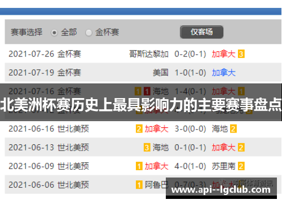Click score 0-2(0-1)
Image resolution: width=282 pixels, height=204 pixels.
pyautogui.click(x=190, y=54)
